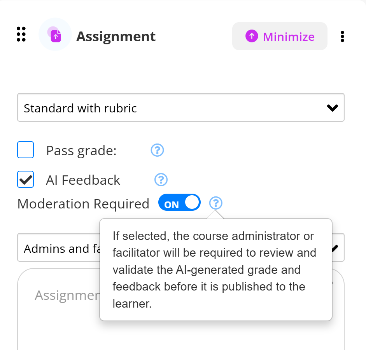
Task: Click the Moderation Required label
Action: 83,204
